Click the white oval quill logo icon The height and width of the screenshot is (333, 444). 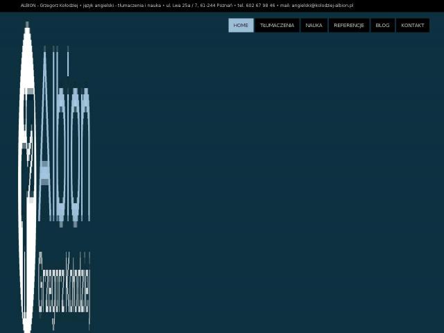[27, 177]
